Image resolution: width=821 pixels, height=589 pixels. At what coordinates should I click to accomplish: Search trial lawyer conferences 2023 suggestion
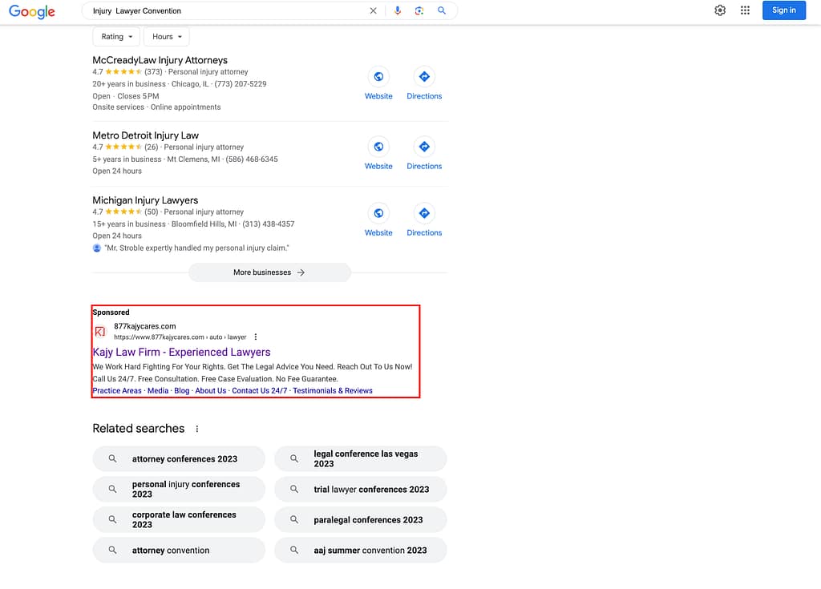[360, 490]
